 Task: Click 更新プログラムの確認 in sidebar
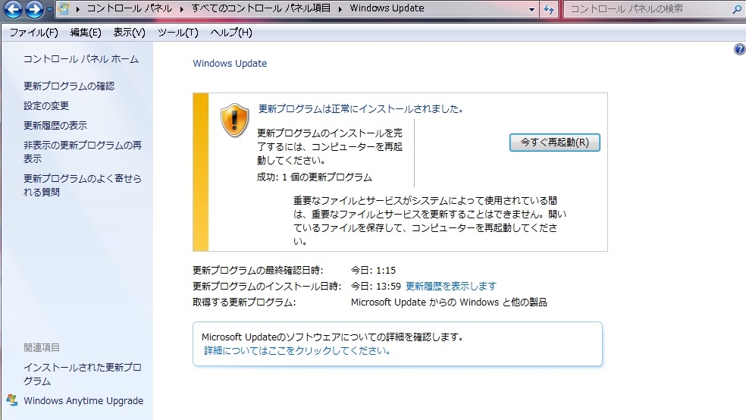[69, 86]
